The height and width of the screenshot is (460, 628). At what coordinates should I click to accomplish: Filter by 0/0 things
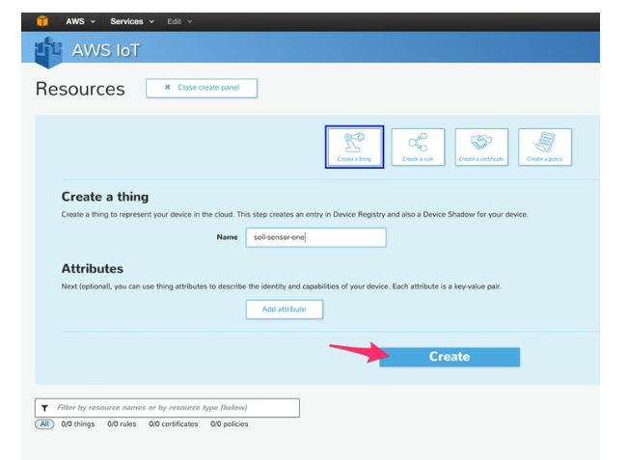[78, 424]
